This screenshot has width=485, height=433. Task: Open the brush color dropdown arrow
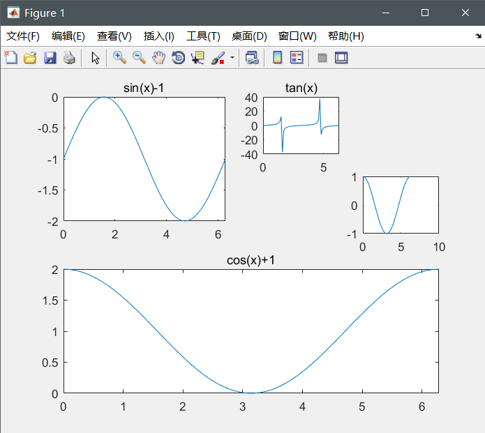[232, 58]
